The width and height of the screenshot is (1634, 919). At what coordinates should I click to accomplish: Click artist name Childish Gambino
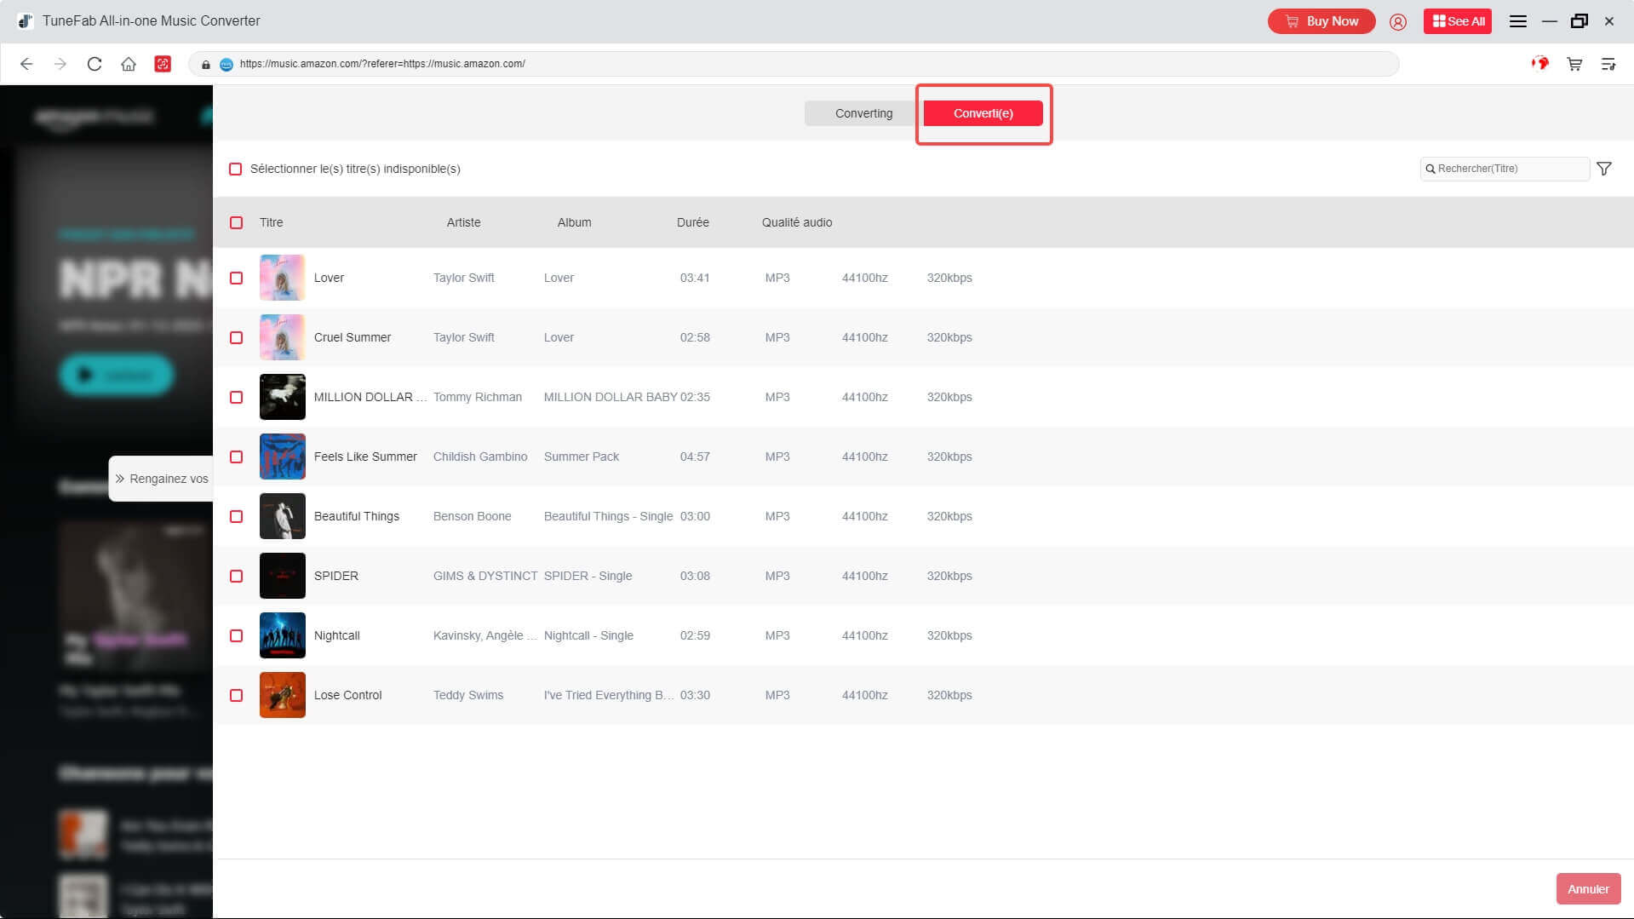point(480,457)
